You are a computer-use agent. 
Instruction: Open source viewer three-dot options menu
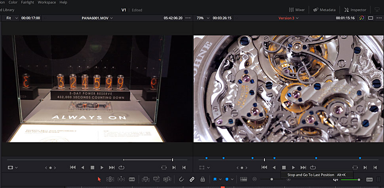(188, 18)
